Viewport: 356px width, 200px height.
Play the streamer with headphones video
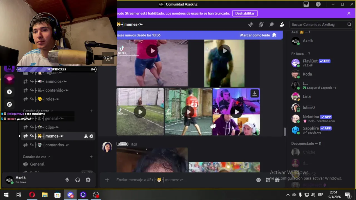tap(236, 112)
